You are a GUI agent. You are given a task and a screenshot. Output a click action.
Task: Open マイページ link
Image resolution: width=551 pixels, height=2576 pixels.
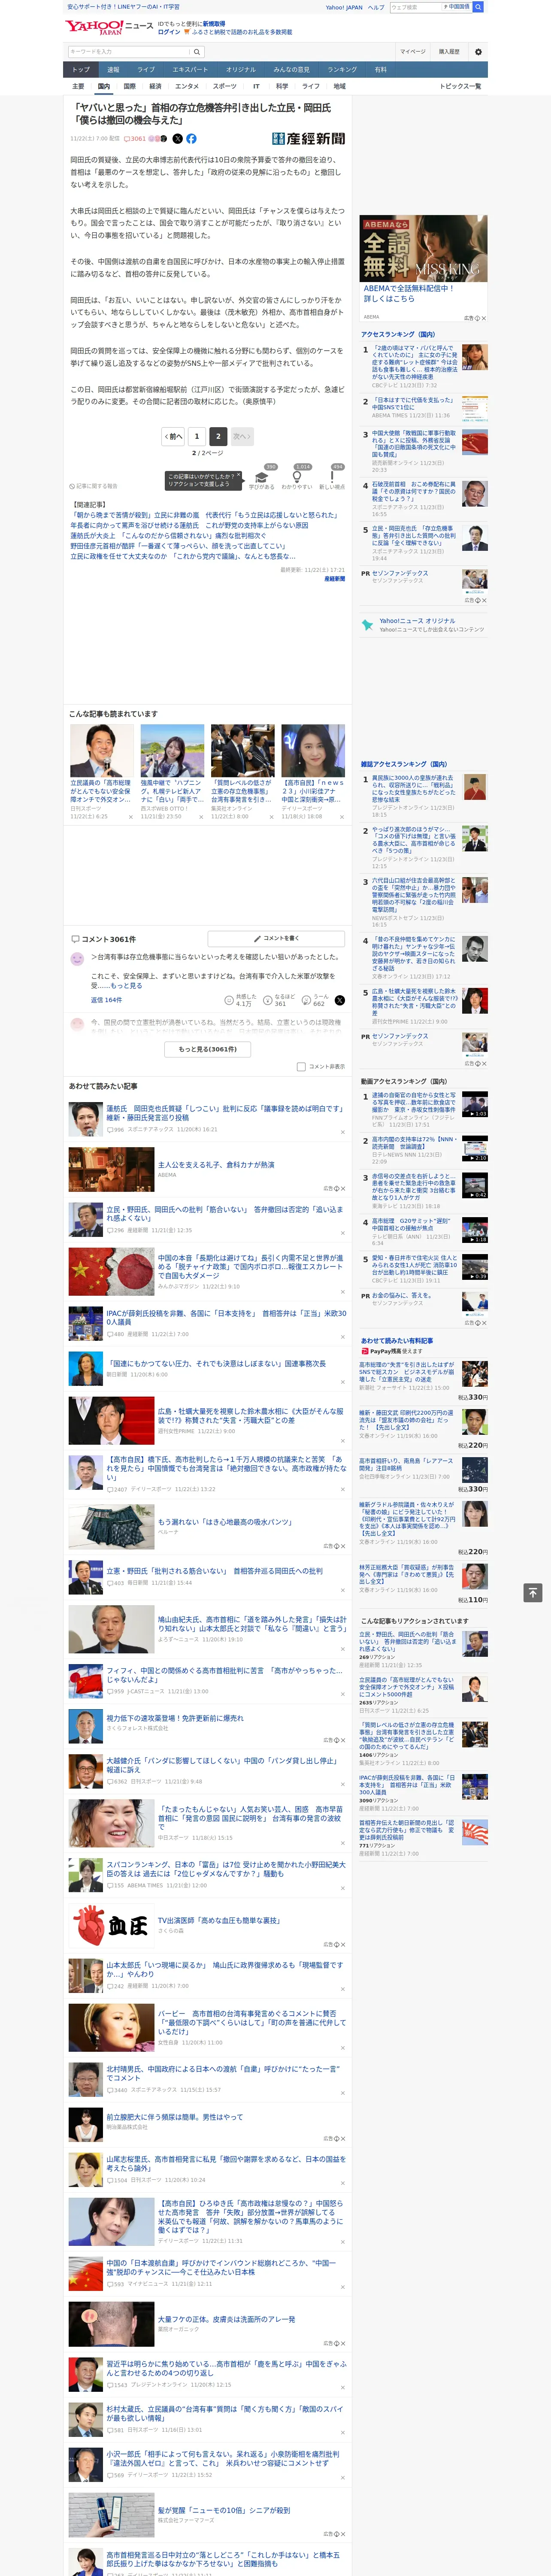point(412,52)
